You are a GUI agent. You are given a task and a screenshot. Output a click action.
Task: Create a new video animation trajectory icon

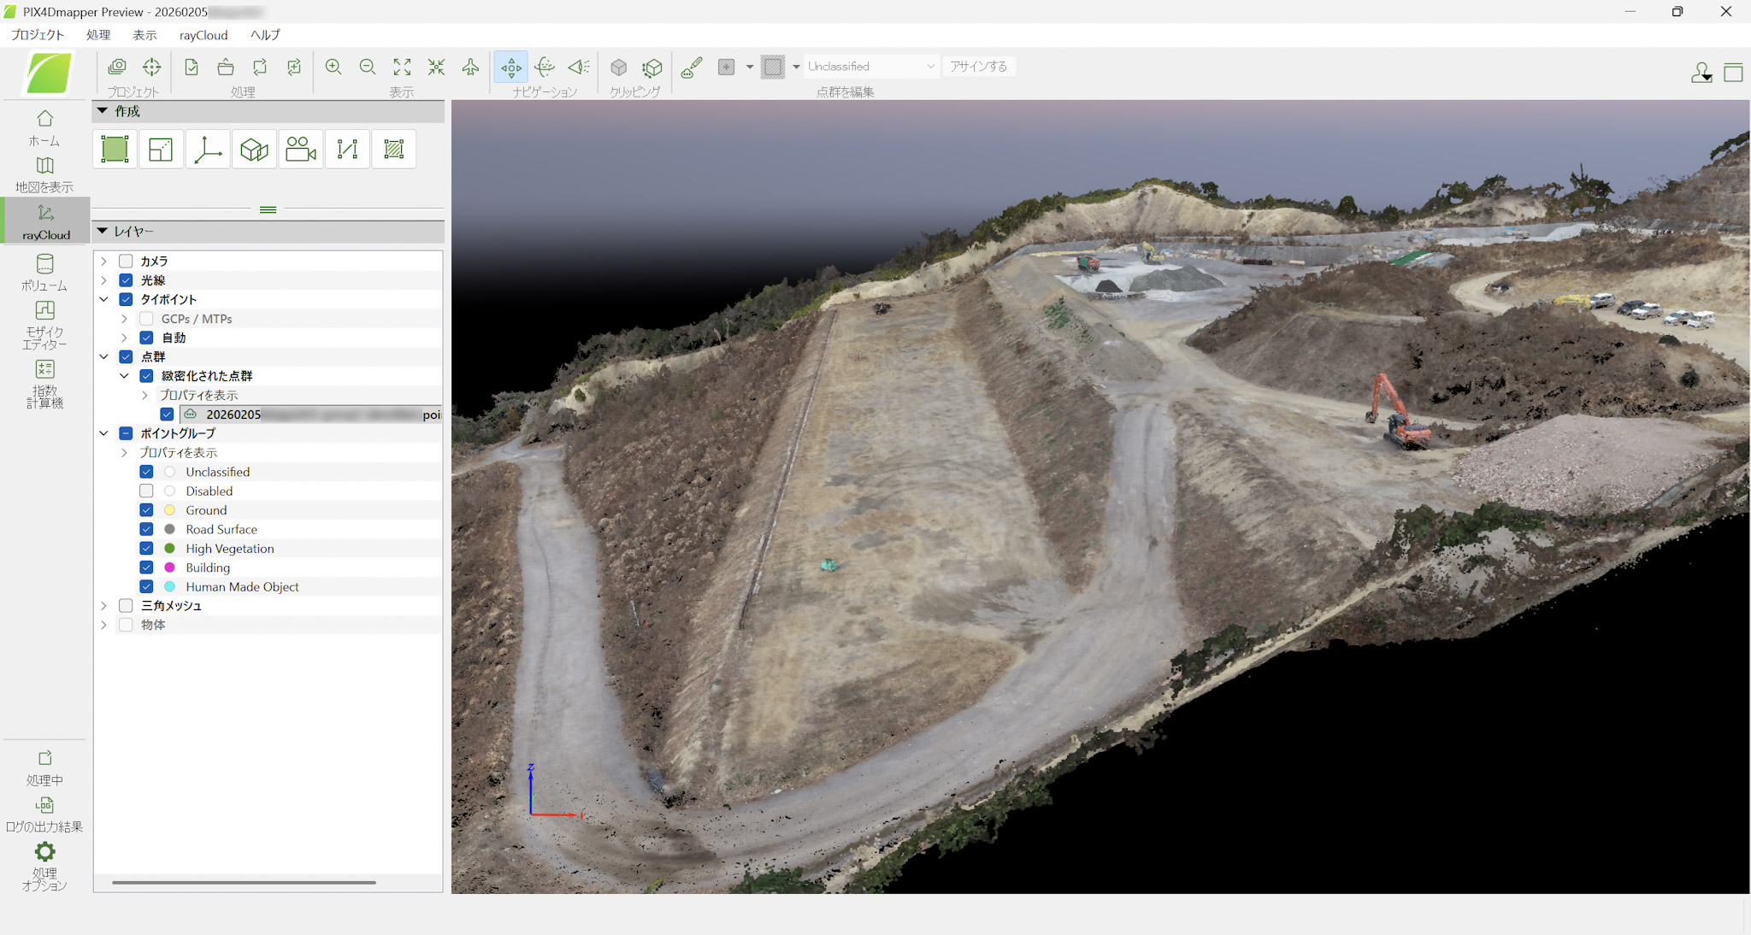301,149
